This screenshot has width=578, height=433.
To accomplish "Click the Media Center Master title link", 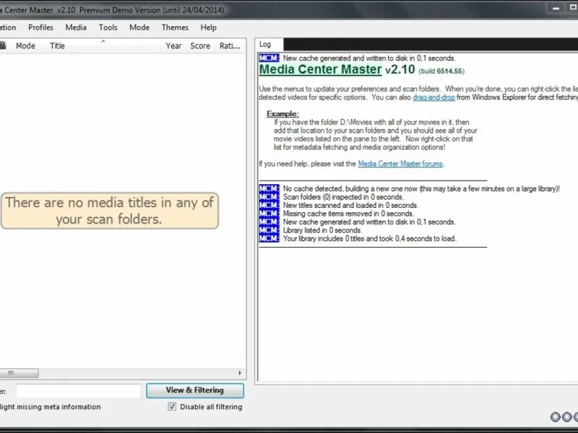I will 320,70.
